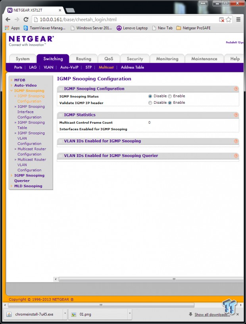
Task: Switch to the Security tab
Action: tap(135, 59)
